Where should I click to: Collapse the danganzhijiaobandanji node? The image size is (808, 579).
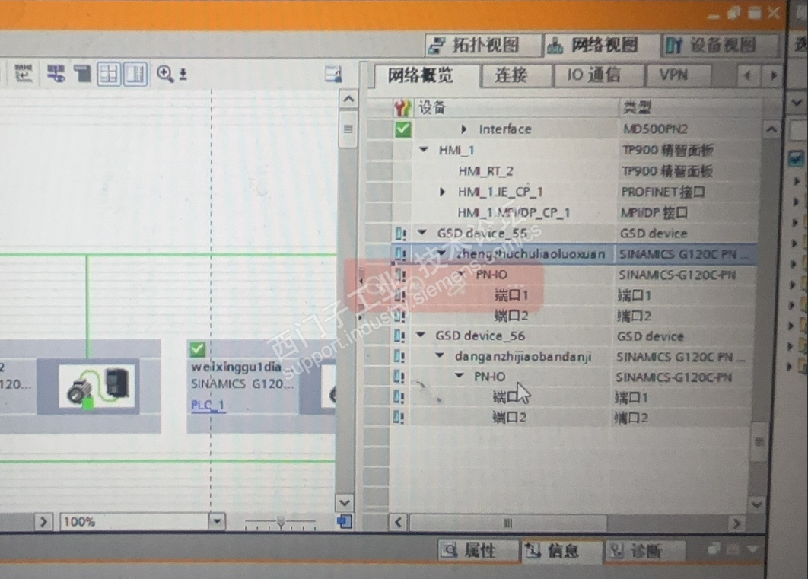[440, 356]
